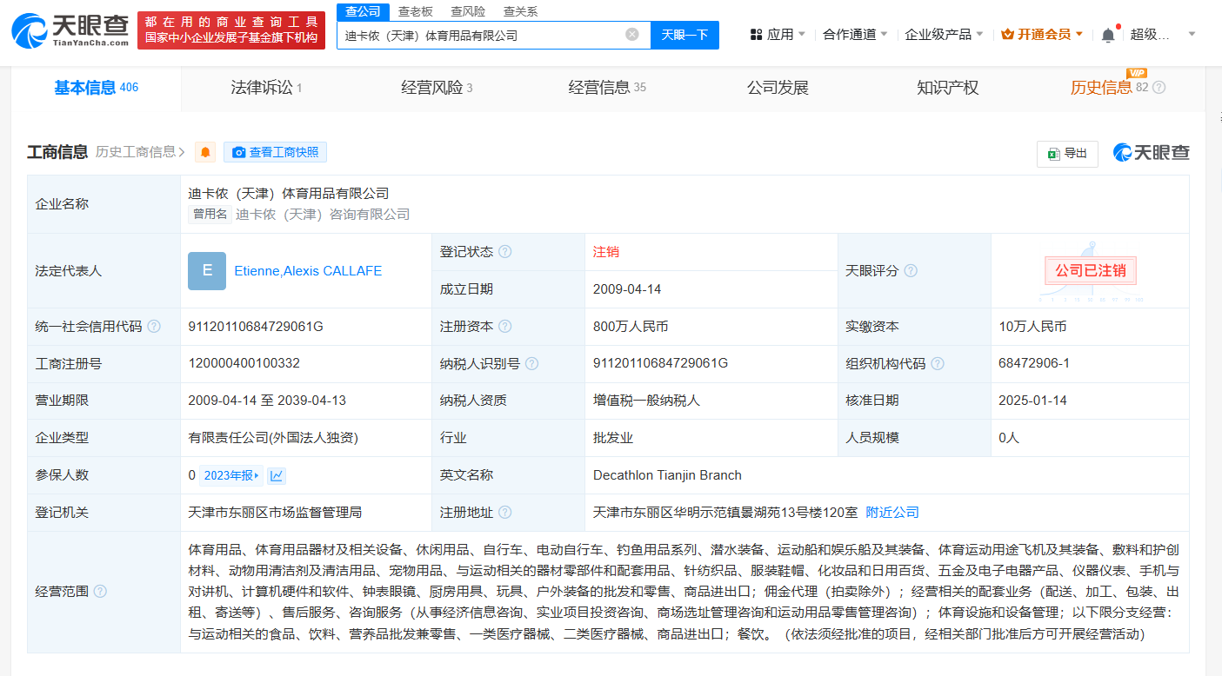The image size is (1222, 676).
Task: Clear the search box with the X icon
Action: pos(632,35)
